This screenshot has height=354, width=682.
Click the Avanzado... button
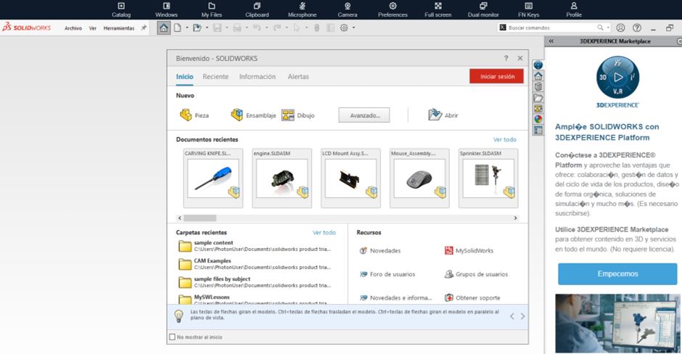pyautogui.click(x=364, y=115)
